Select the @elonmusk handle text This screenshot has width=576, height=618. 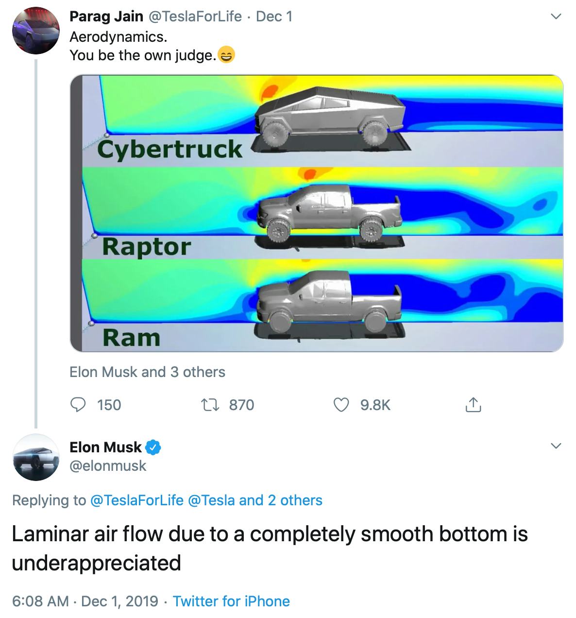tap(108, 465)
